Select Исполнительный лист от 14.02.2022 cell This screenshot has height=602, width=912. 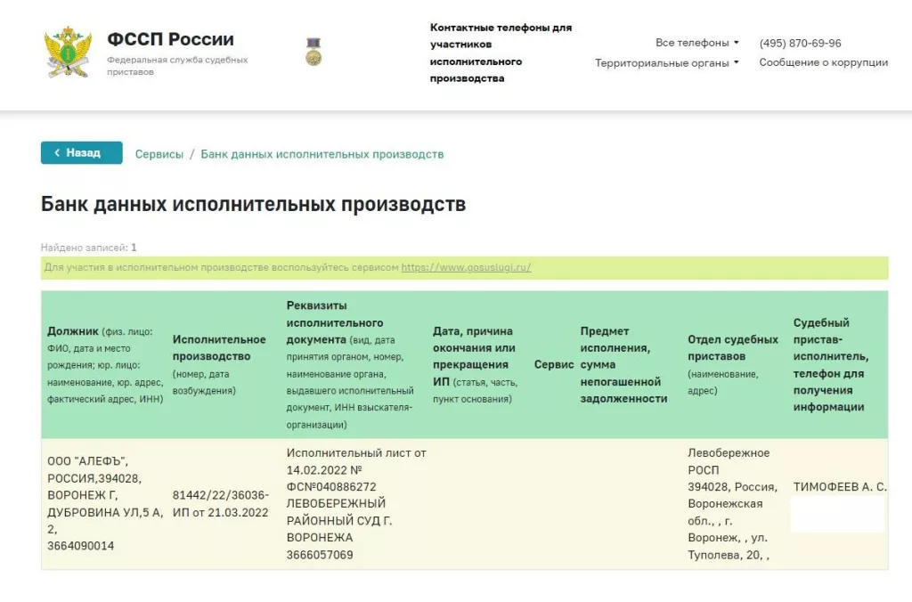pos(356,504)
